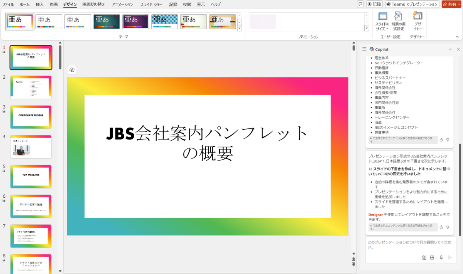Switch to the 挿入 tab
Image resolution: width=463 pixels, height=274 pixels.
pyautogui.click(x=40, y=5)
